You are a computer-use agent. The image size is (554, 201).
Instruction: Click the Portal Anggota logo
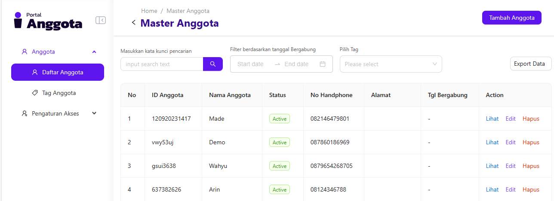pyautogui.click(x=48, y=21)
